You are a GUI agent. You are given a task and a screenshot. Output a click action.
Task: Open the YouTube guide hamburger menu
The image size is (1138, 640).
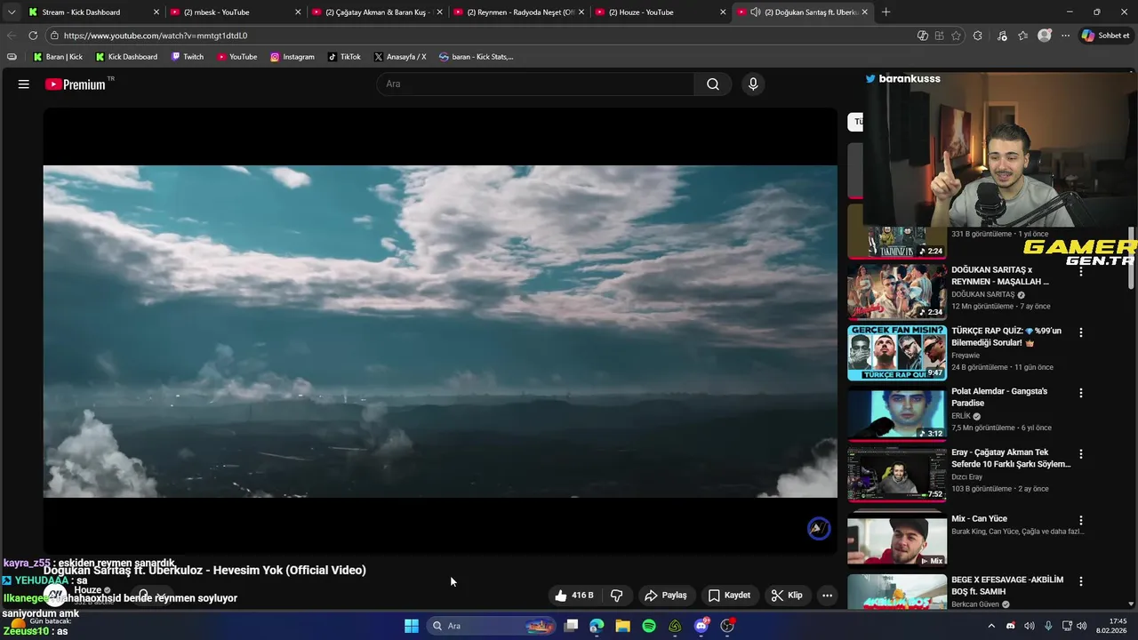click(24, 84)
